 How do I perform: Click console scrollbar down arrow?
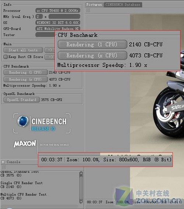tap(81, 201)
